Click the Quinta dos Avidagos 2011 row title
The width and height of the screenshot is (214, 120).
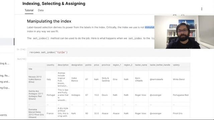(x=36, y=95)
